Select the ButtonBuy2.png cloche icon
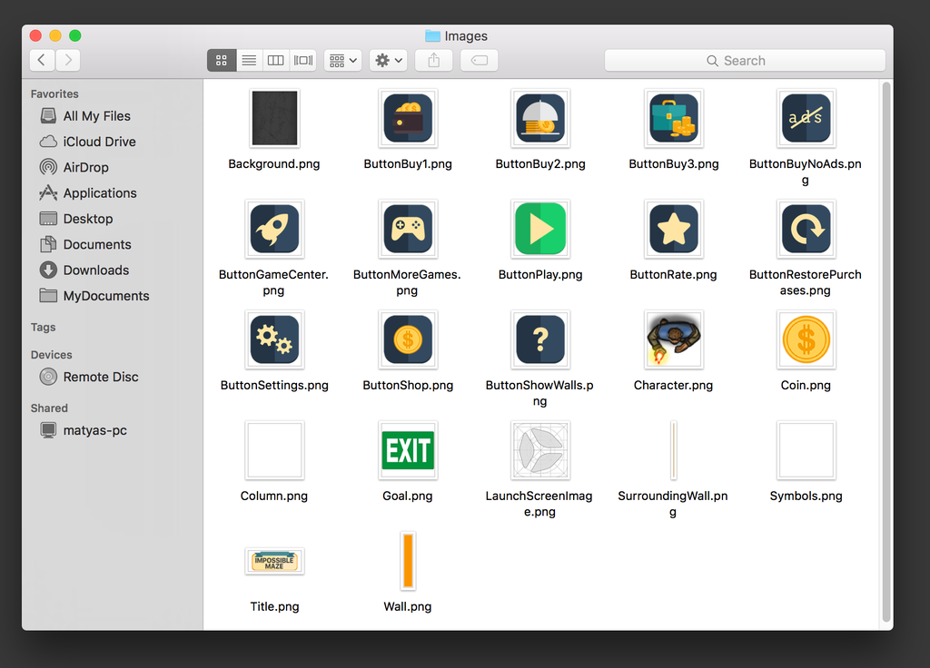This screenshot has width=930, height=668. tap(540, 118)
